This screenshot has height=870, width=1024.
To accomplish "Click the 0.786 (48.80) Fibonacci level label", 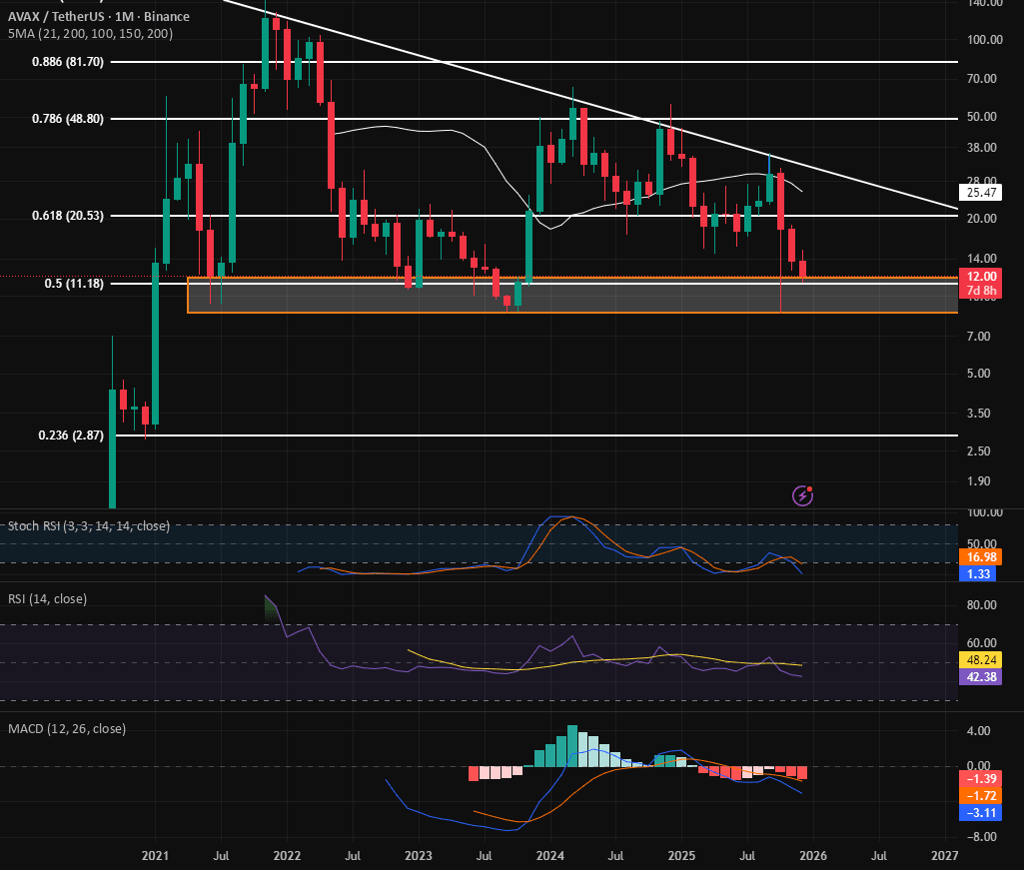I will click(68, 119).
